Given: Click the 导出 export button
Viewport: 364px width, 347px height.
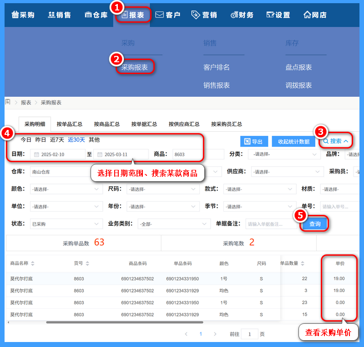Looking at the screenshot, I should click(254, 142).
